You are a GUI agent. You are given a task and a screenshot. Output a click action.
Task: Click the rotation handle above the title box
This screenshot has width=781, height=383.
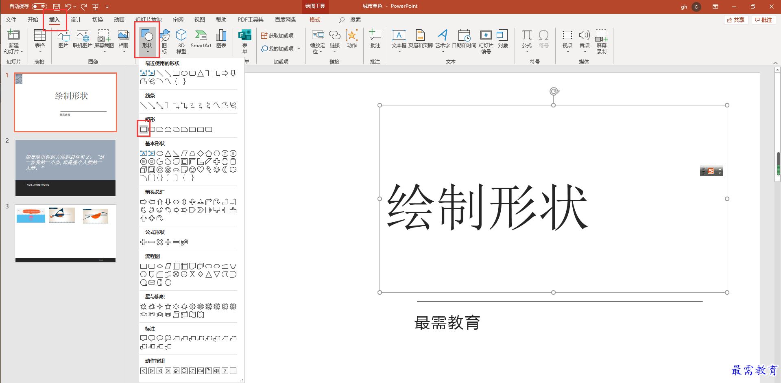pos(554,91)
